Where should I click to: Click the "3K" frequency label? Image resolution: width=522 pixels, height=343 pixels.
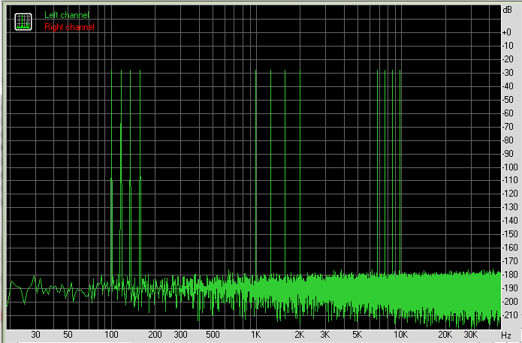325,335
